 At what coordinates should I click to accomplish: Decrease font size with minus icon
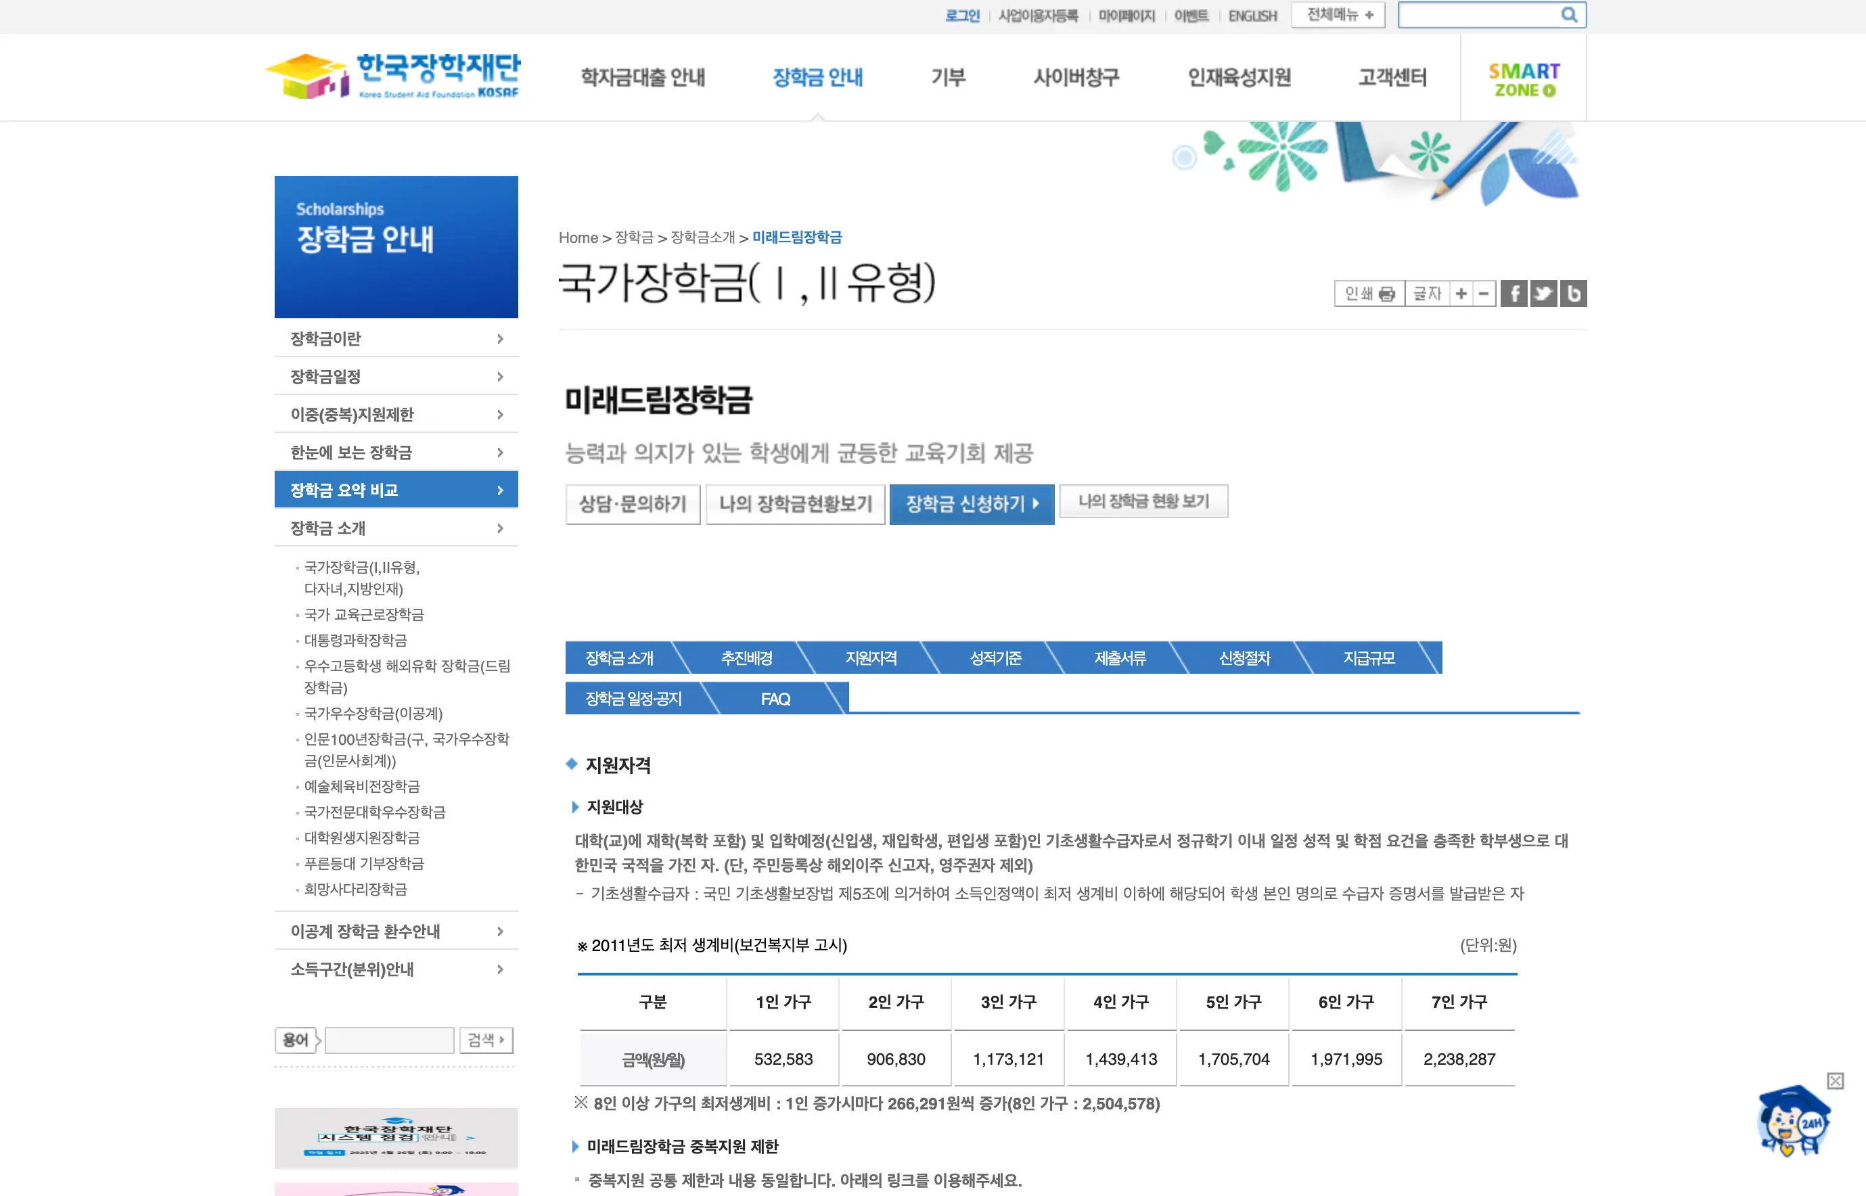click(1483, 294)
